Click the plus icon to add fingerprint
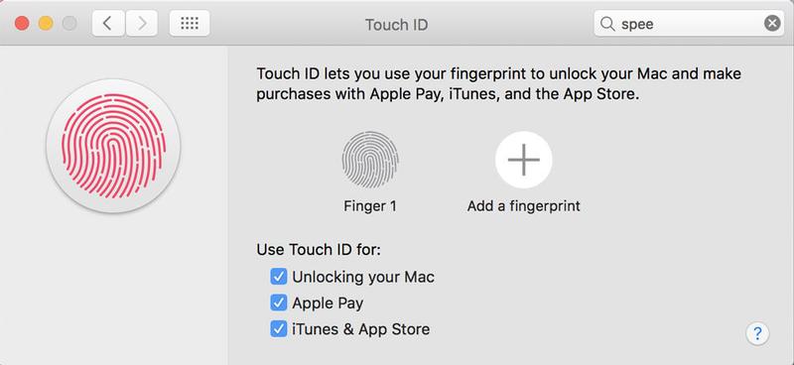Viewport: 794px width, 365px height. tap(524, 160)
